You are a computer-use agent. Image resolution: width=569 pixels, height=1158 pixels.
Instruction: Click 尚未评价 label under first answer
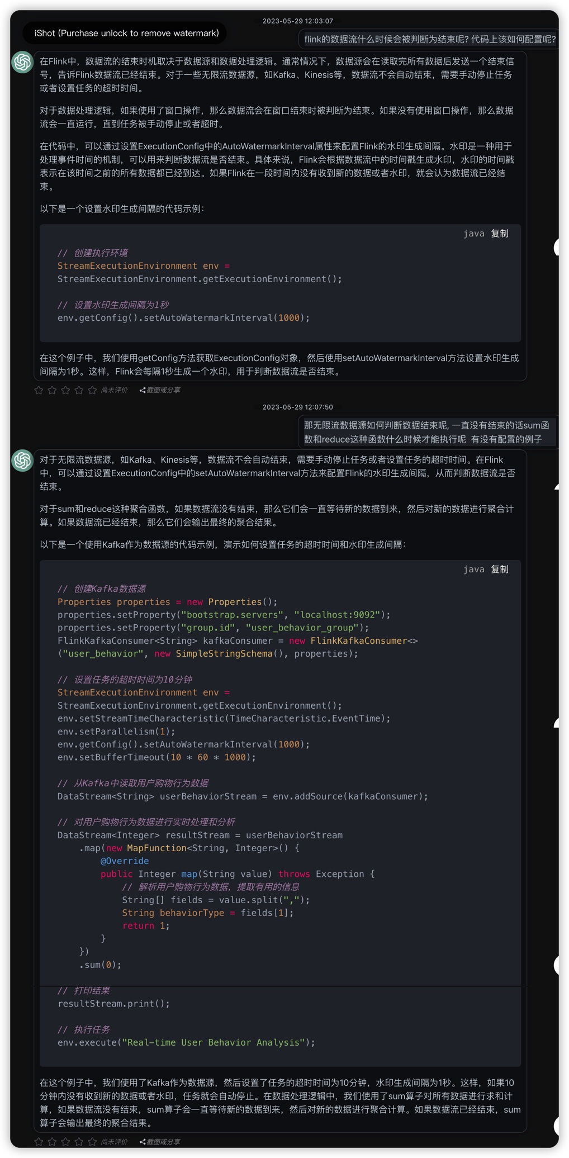[114, 390]
